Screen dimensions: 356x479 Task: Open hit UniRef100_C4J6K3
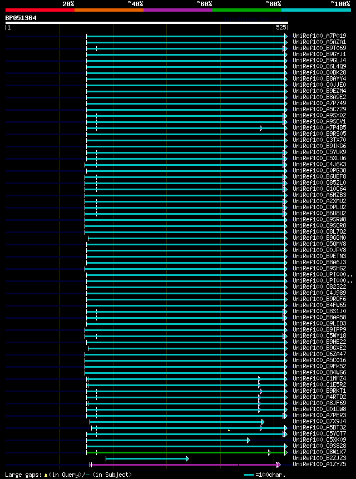(x=319, y=164)
